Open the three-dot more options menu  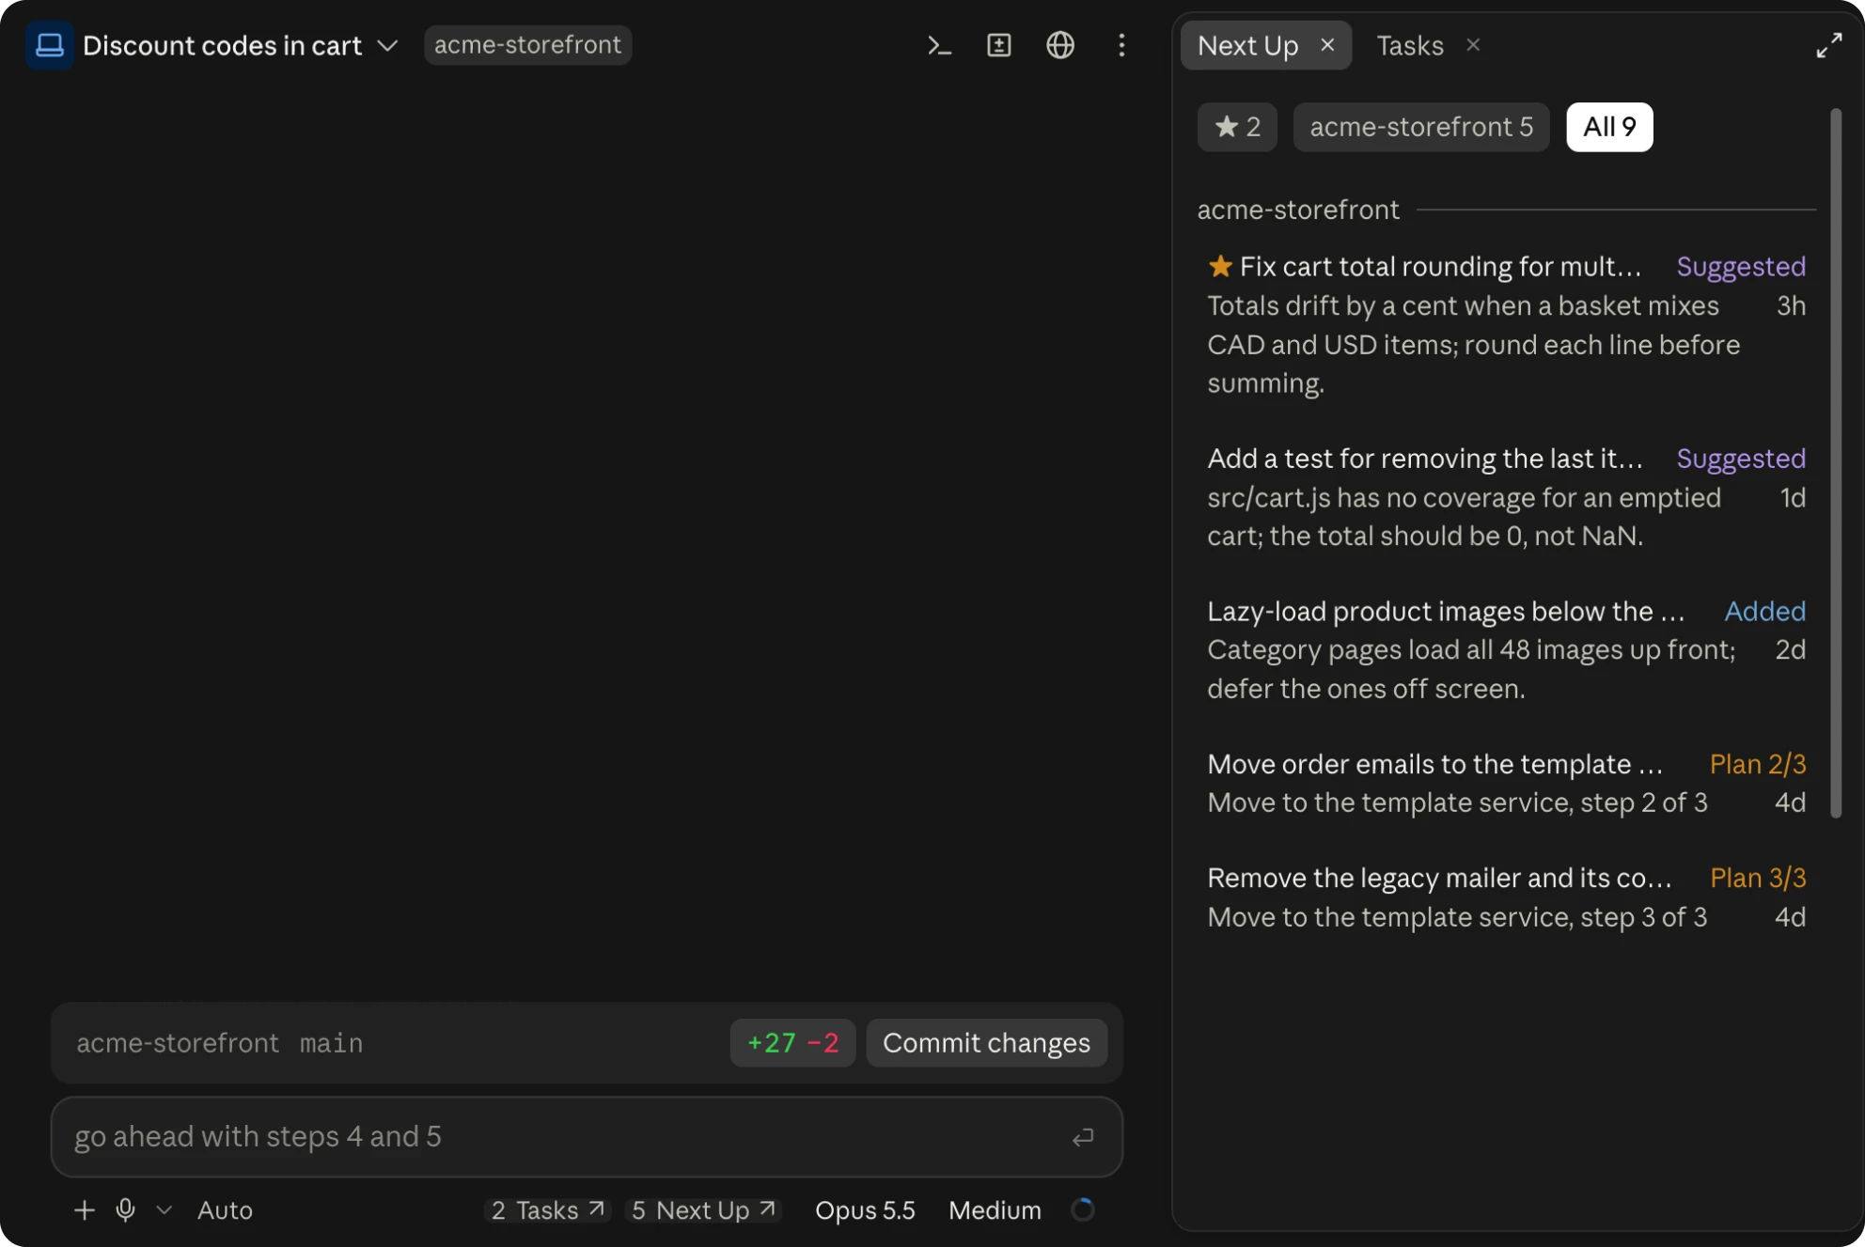[1121, 45]
